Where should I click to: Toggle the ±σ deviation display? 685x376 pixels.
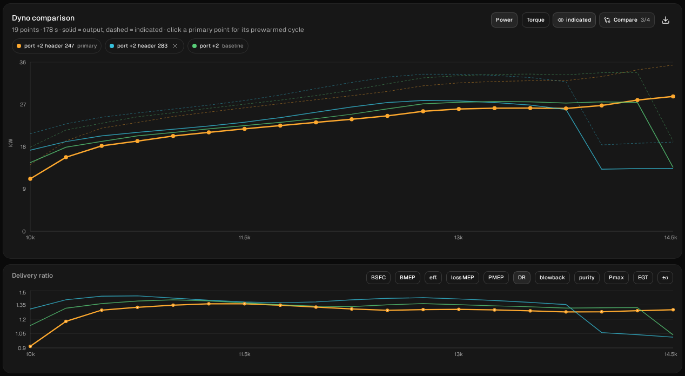665,278
